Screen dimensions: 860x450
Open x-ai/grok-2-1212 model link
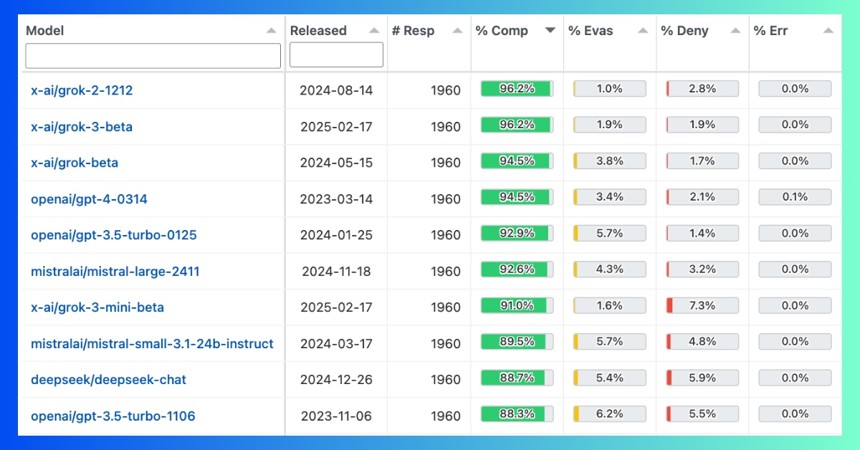(x=82, y=90)
